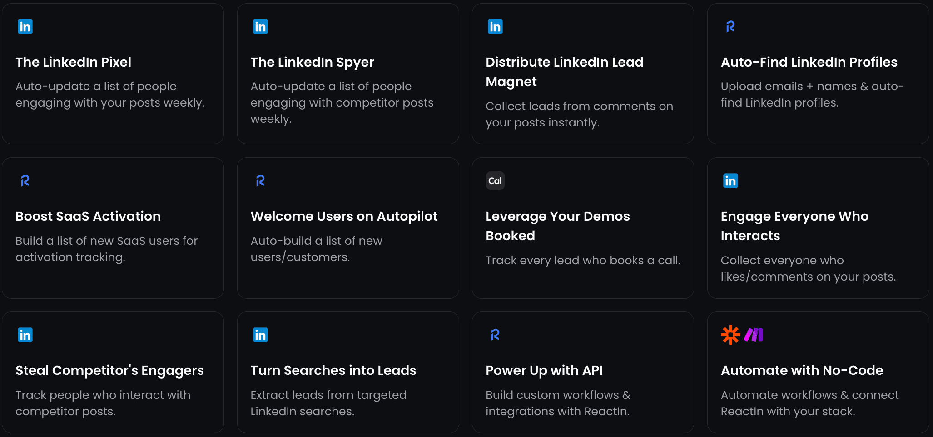Click the ReactIn logo on Boost SaaS Activation card

(x=25, y=181)
